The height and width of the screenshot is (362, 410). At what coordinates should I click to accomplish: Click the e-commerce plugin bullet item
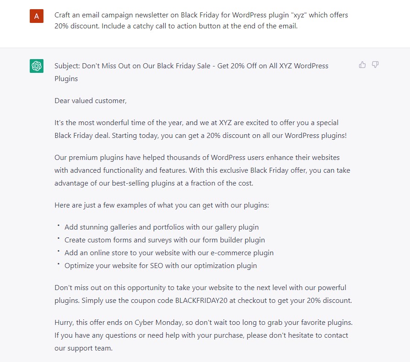click(x=169, y=253)
